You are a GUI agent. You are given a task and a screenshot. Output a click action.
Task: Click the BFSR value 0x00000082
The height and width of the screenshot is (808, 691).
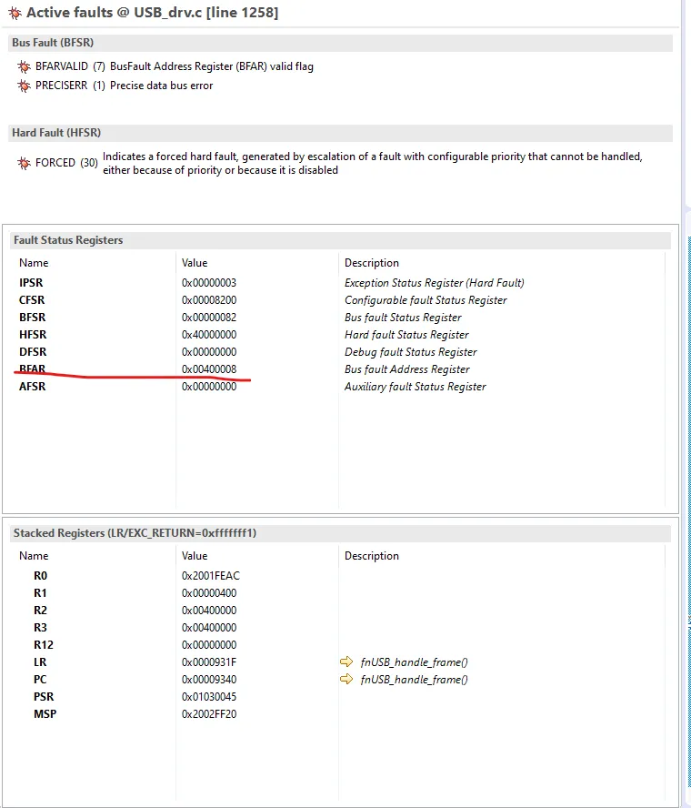(x=209, y=318)
